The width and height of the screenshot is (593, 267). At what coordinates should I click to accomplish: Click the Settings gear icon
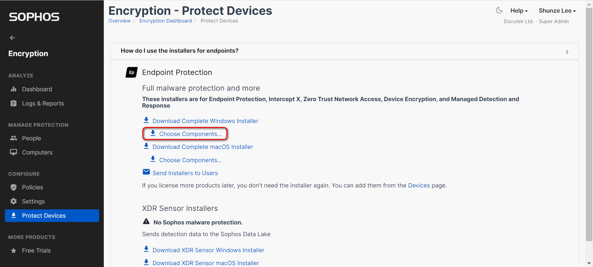tap(14, 201)
